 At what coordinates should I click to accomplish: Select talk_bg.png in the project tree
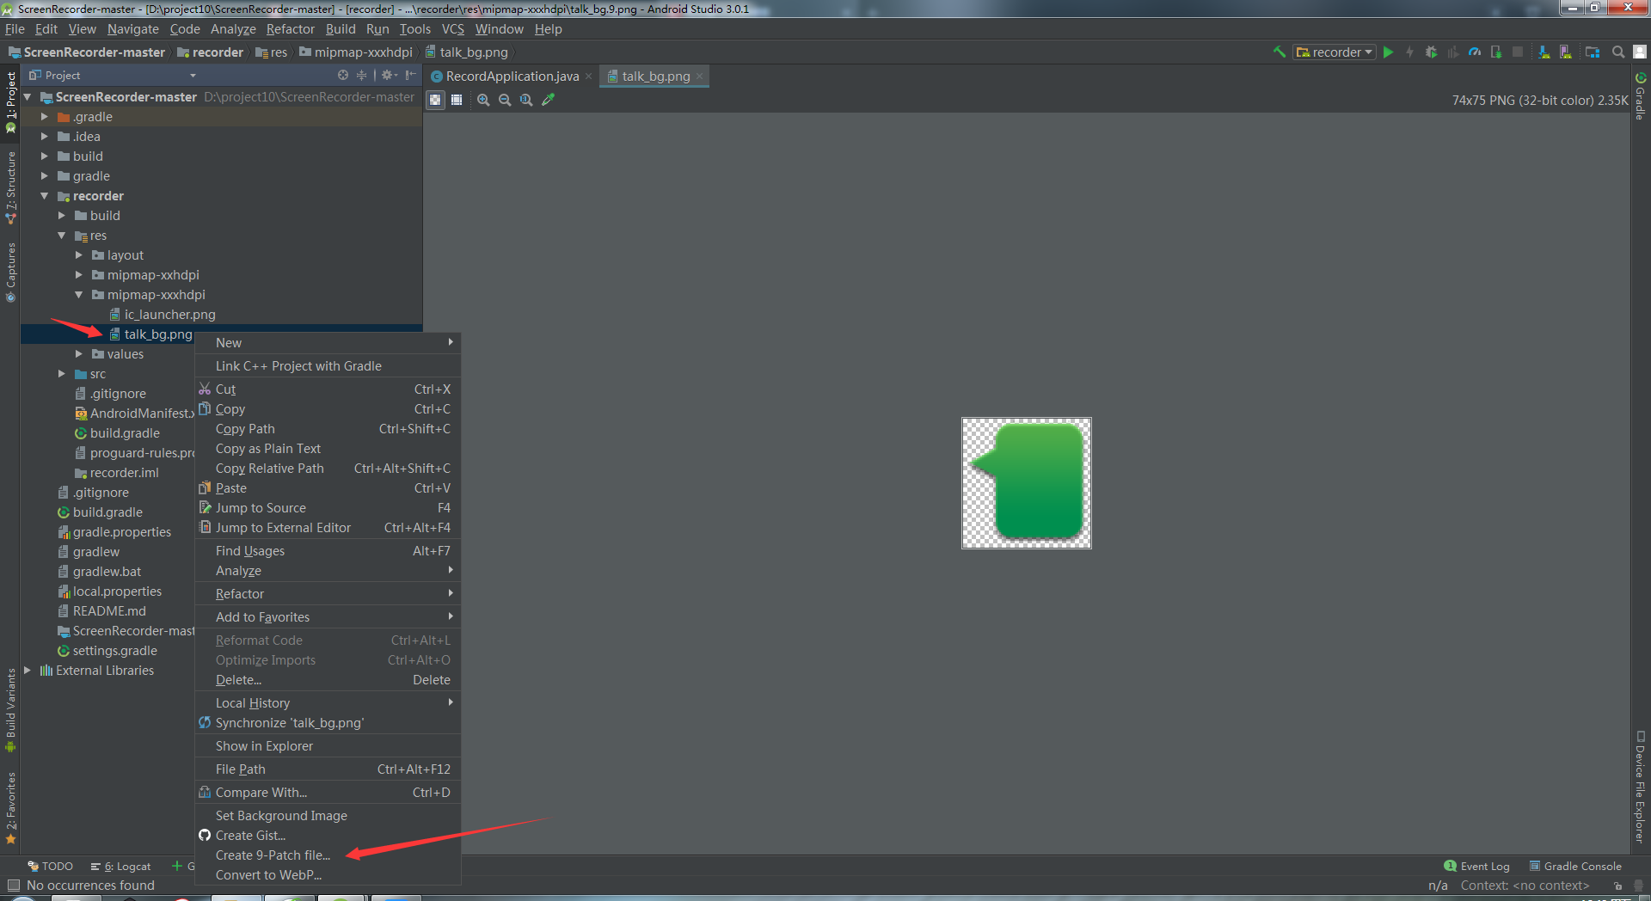(158, 334)
